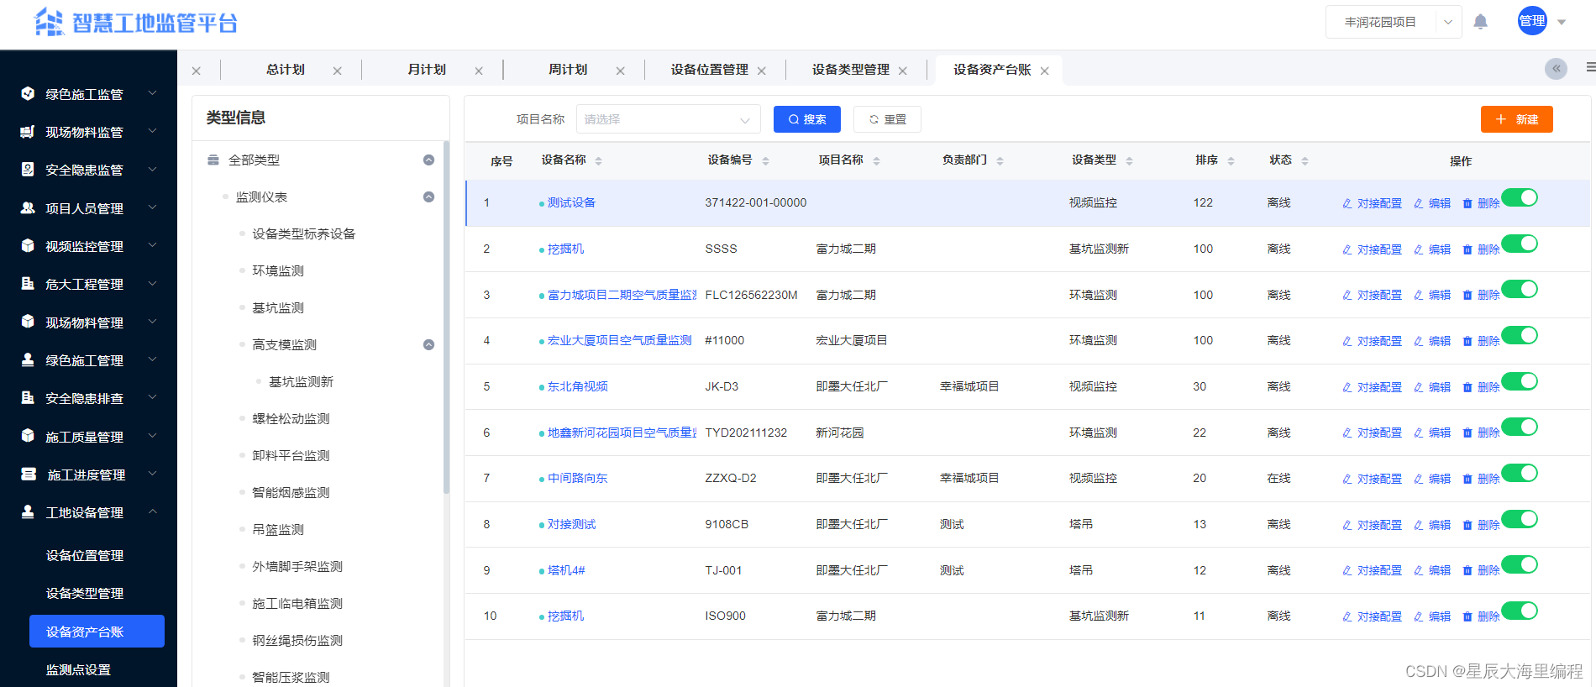Switch to the 周计划 tab
The image size is (1596, 687).
568,70
